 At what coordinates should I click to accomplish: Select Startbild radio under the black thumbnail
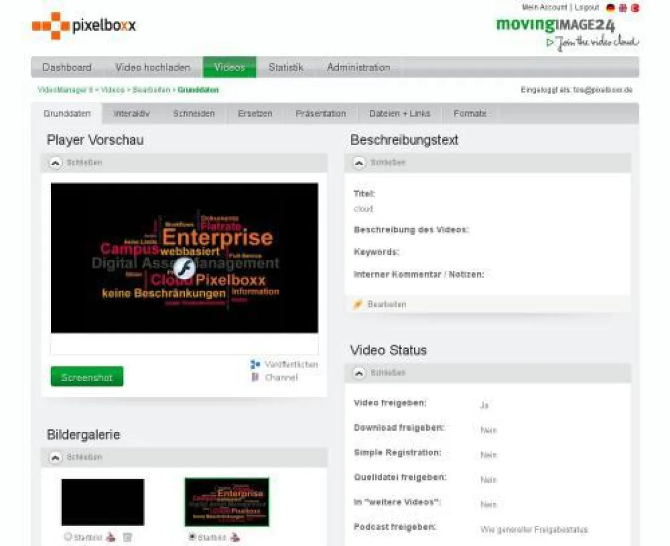(68, 537)
